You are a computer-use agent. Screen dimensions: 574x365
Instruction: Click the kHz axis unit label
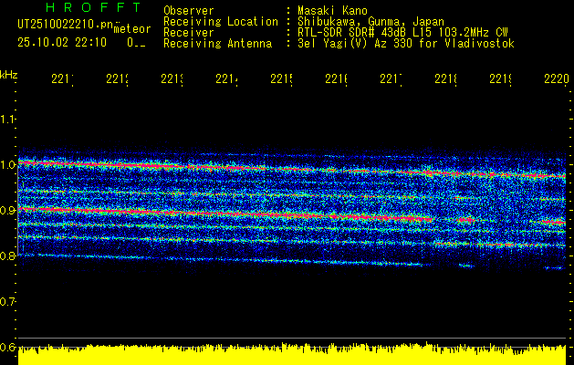pos(9,75)
